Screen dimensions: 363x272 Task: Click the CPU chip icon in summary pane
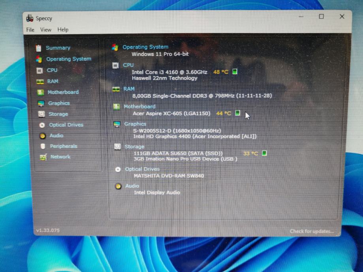[x=115, y=65]
